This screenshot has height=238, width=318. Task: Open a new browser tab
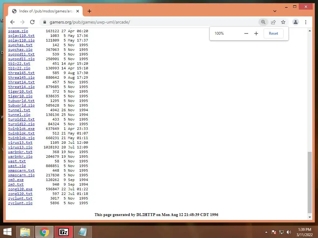point(89,11)
